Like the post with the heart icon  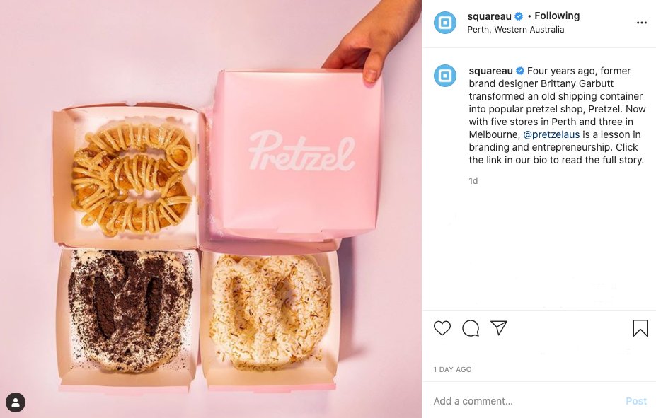[442, 328]
